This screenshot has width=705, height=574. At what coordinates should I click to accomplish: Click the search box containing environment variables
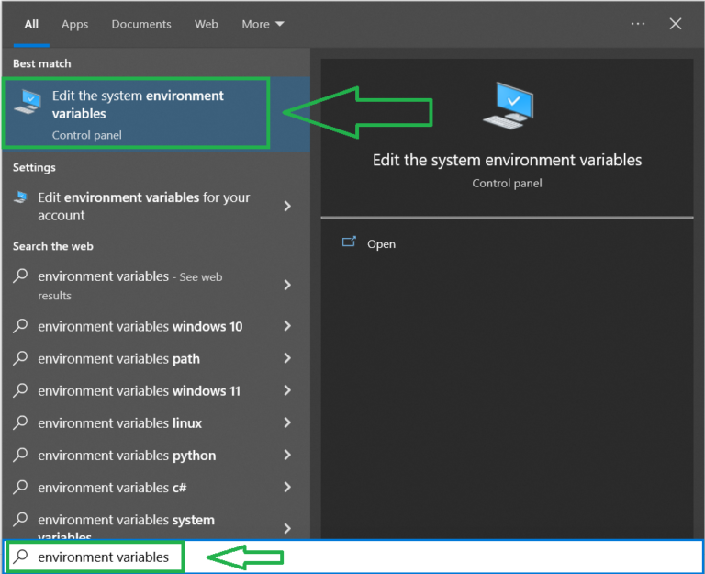[352, 557]
